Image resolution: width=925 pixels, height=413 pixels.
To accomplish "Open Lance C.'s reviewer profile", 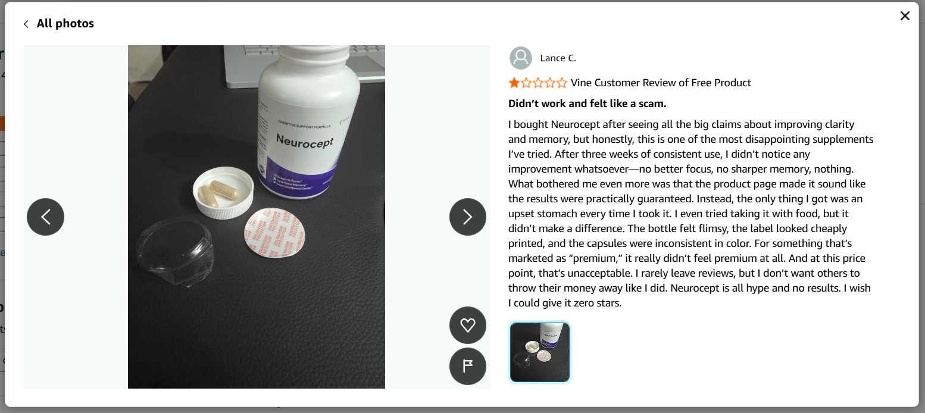I will (558, 58).
